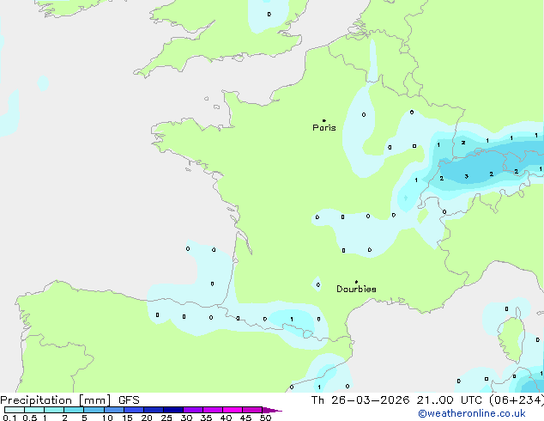Click the Paris city label
This screenshot has height=421, width=544.
pyautogui.click(x=324, y=128)
